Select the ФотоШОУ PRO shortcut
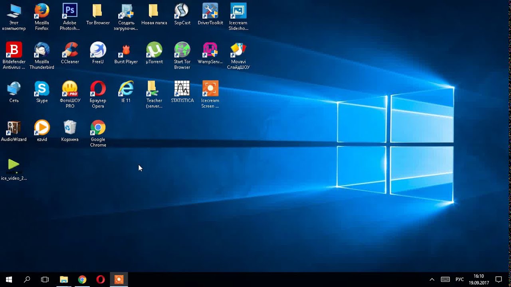The height and width of the screenshot is (287, 511). click(x=70, y=95)
